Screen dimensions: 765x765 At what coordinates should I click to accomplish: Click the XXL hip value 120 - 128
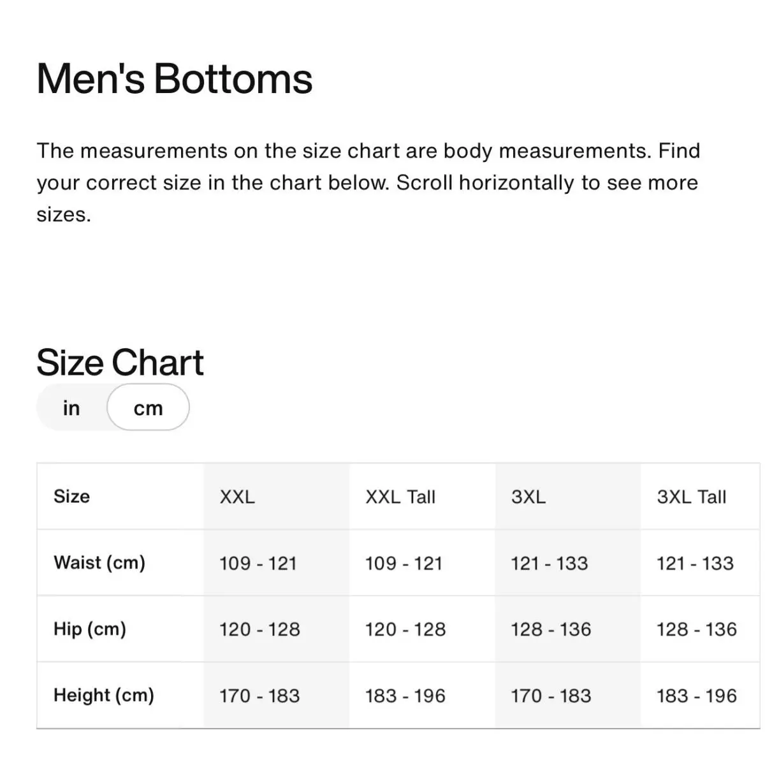(x=260, y=630)
